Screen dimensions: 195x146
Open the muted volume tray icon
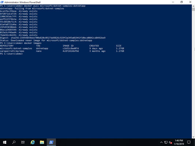coord(170,142)
